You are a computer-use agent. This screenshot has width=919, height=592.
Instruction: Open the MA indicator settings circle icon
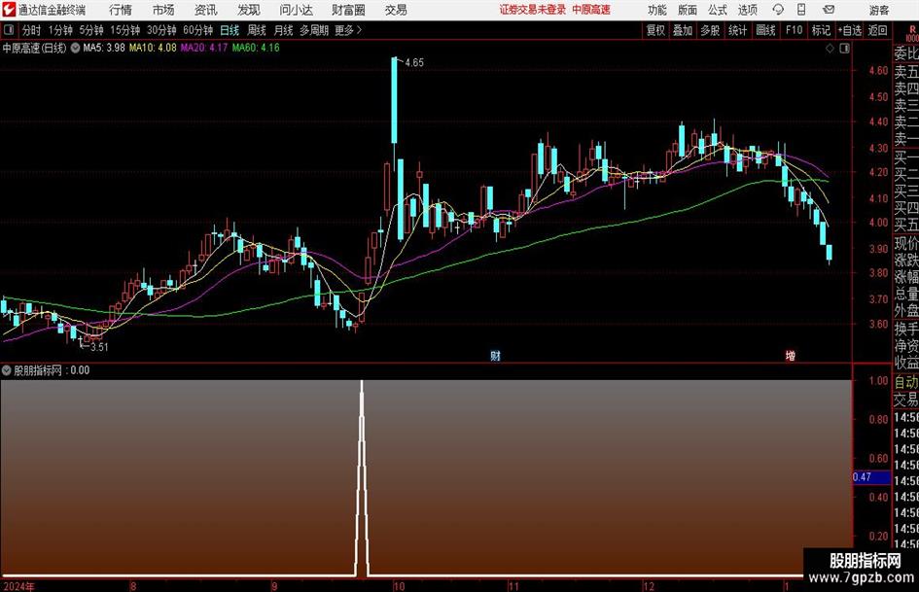point(76,48)
